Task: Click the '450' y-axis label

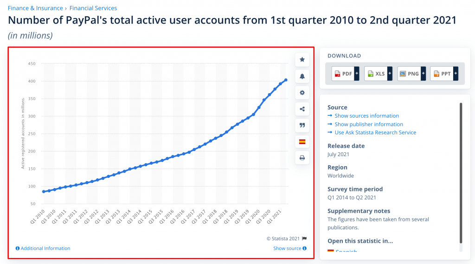Action: point(32,63)
